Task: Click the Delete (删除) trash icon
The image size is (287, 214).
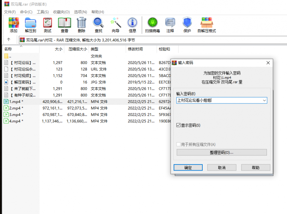Action: point(81,25)
